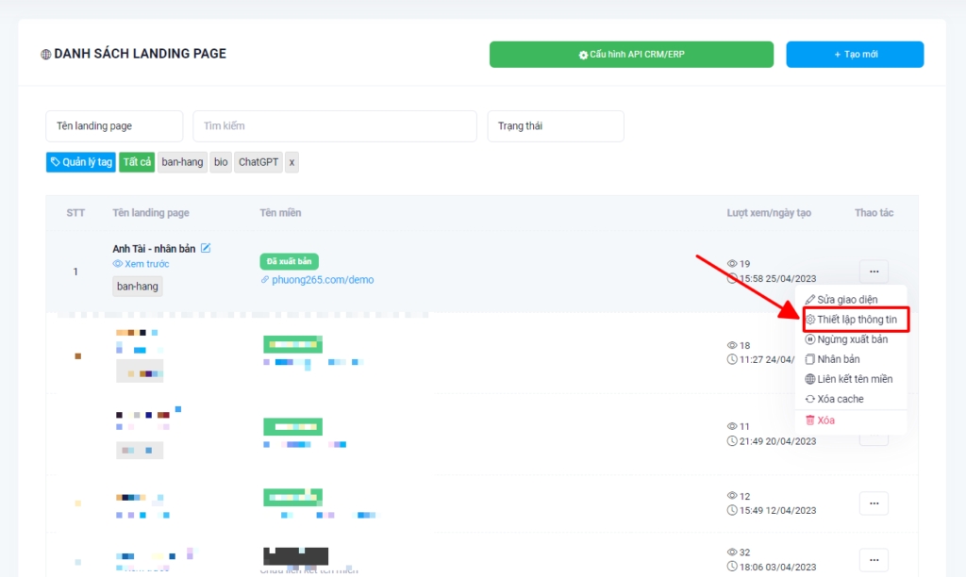The width and height of the screenshot is (966, 577).
Task: Click the globe icon for Liên kết tên miền
Action: point(810,379)
